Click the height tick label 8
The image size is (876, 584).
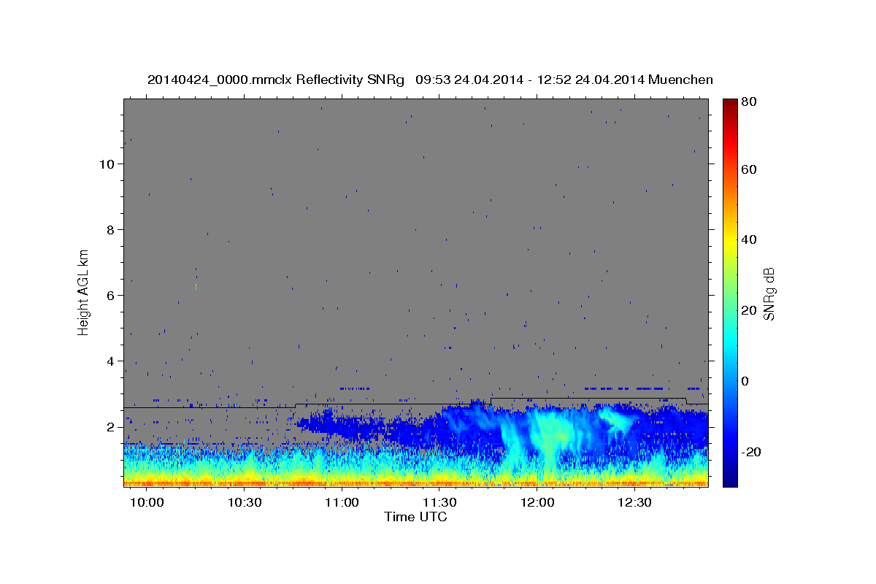click(x=111, y=229)
